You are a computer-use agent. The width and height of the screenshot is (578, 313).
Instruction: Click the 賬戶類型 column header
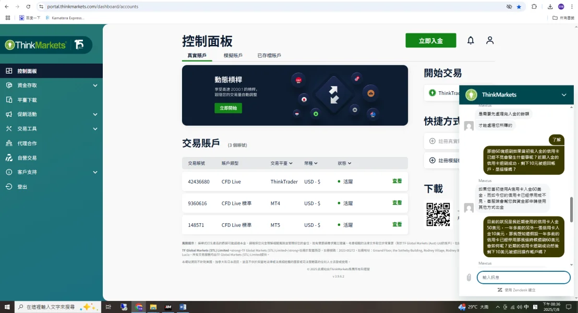pos(230,163)
